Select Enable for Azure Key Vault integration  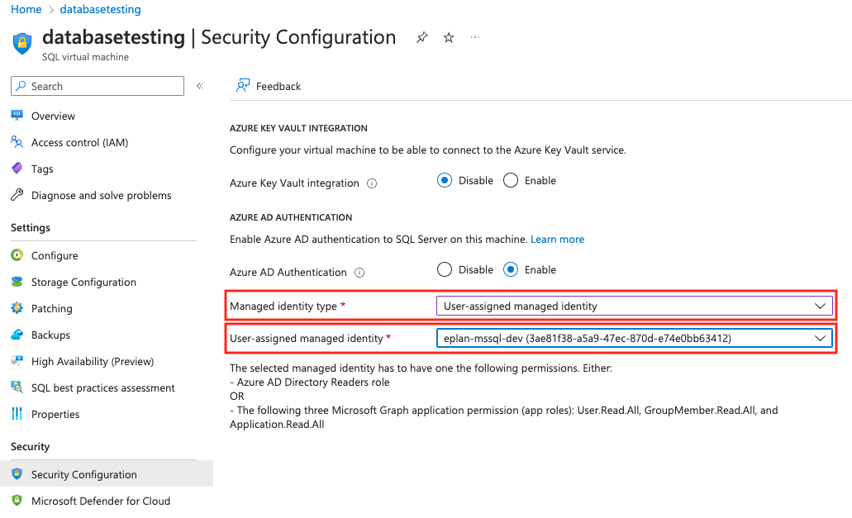pyautogui.click(x=511, y=181)
